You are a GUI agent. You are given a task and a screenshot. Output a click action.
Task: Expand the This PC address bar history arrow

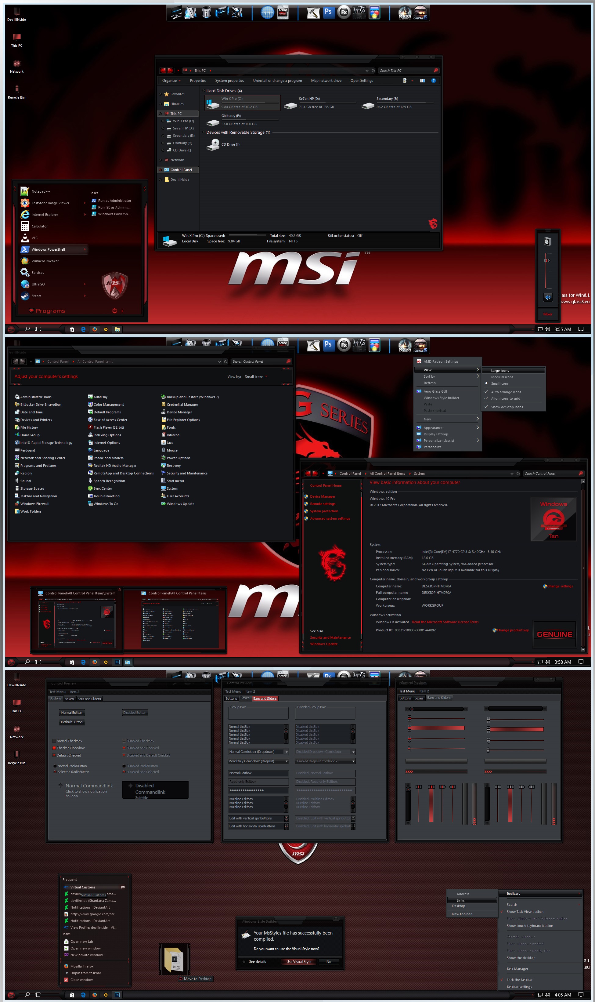pos(366,71)
